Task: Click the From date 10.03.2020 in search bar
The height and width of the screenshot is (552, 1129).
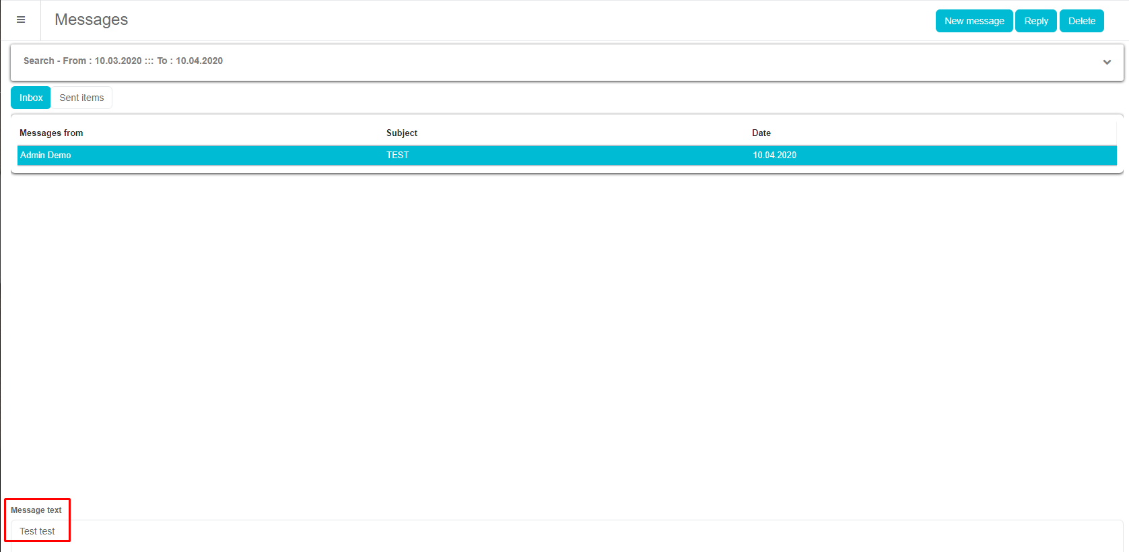Action: (118, 61)
